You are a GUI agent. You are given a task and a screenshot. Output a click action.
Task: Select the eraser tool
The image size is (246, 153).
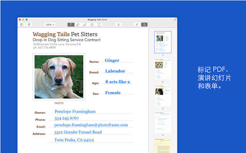[92, 24]
